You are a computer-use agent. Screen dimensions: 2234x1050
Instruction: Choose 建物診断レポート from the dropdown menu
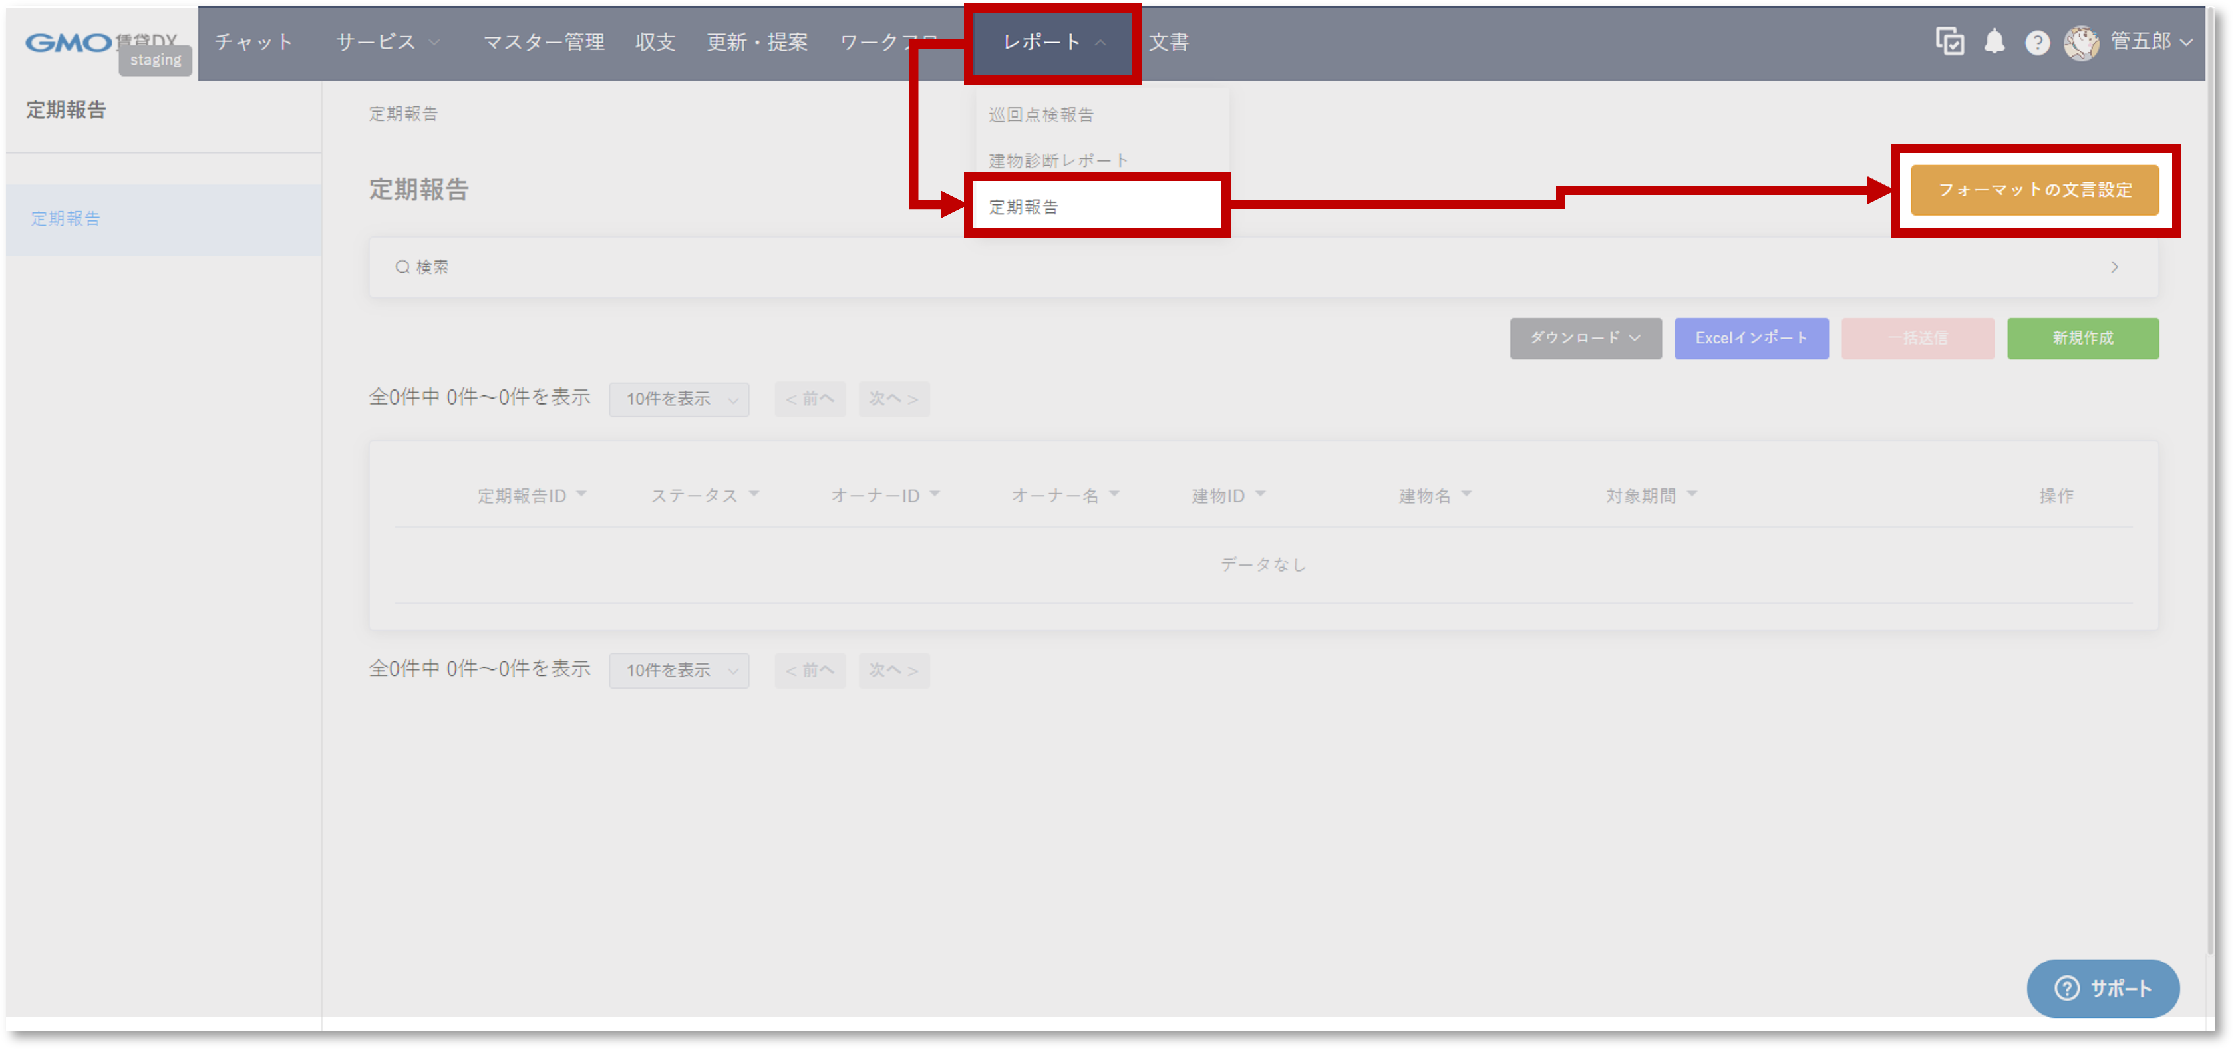1058,160
